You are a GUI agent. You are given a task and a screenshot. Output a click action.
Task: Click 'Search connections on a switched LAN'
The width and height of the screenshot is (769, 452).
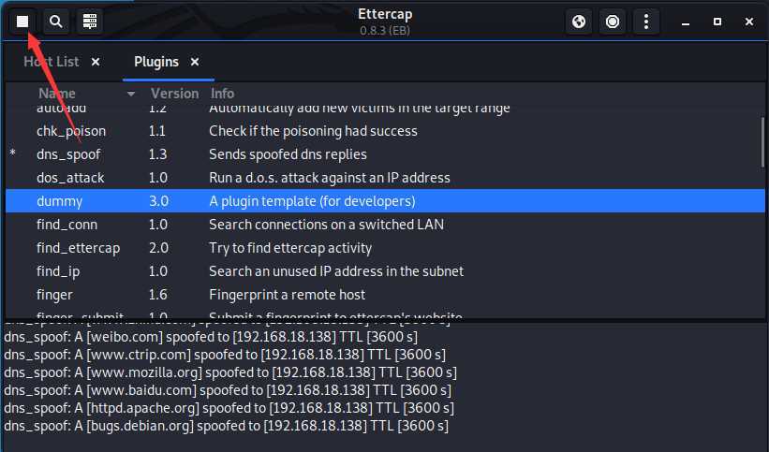tap(326, 225)
